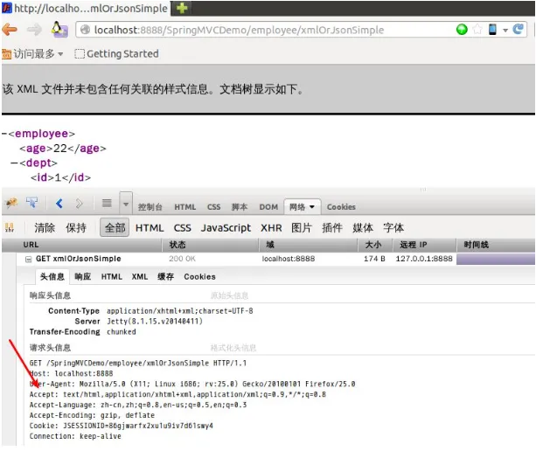The height and width of the screenshot is (451, 536).
Task: Collapse the employee XML node
Action: 4,134
